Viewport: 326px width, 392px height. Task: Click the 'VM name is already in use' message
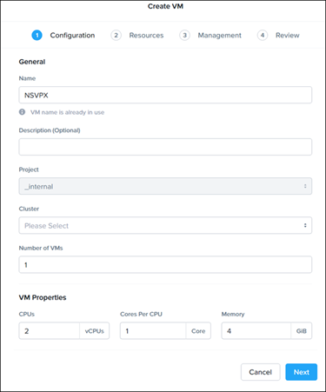(x=67, y=112)
